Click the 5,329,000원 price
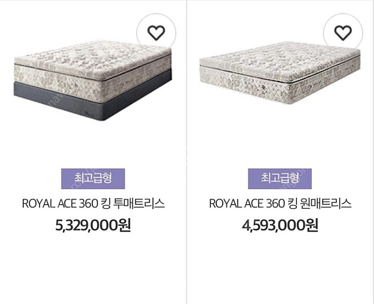374x304 pixels. 93,225
